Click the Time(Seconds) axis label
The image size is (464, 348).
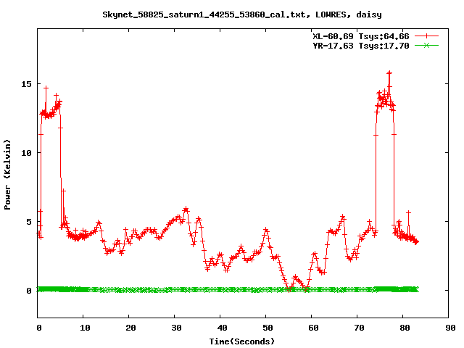click(242, 341)
